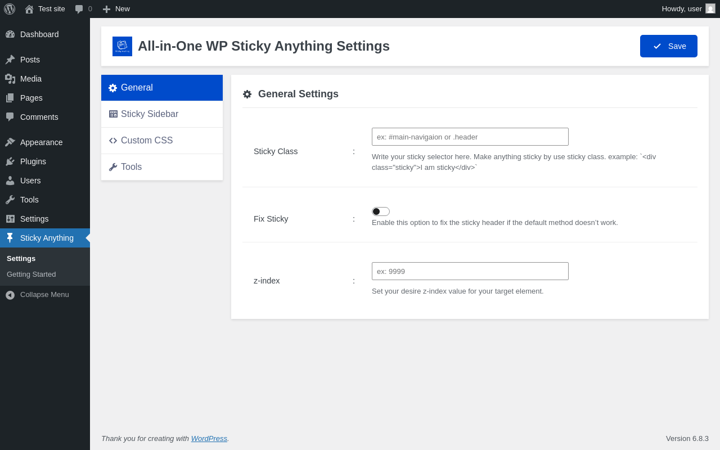The width and height of the screenshot is (720, 450).
Task: Focus the Sticky Class input field
Action: (x=470, y=137)
